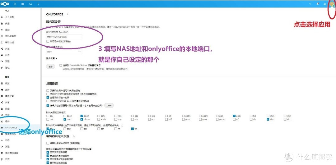The width and height of the screenshot is (336, 165).
Task: Toggle keep version metadata checkbox
Action: click(48, 106)
